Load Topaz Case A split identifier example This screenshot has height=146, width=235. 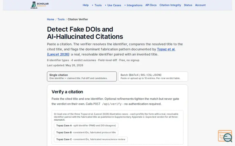86,126
